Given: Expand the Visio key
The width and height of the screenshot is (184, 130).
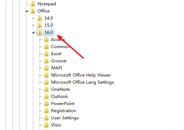Looking at the screenshot, I should coord(40,125).
